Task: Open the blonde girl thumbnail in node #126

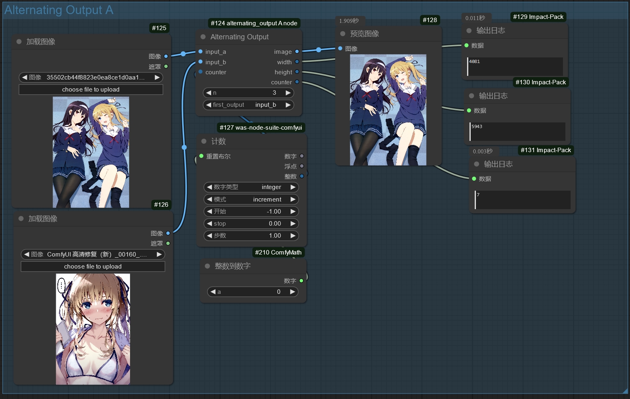Action: click(93, 329)
